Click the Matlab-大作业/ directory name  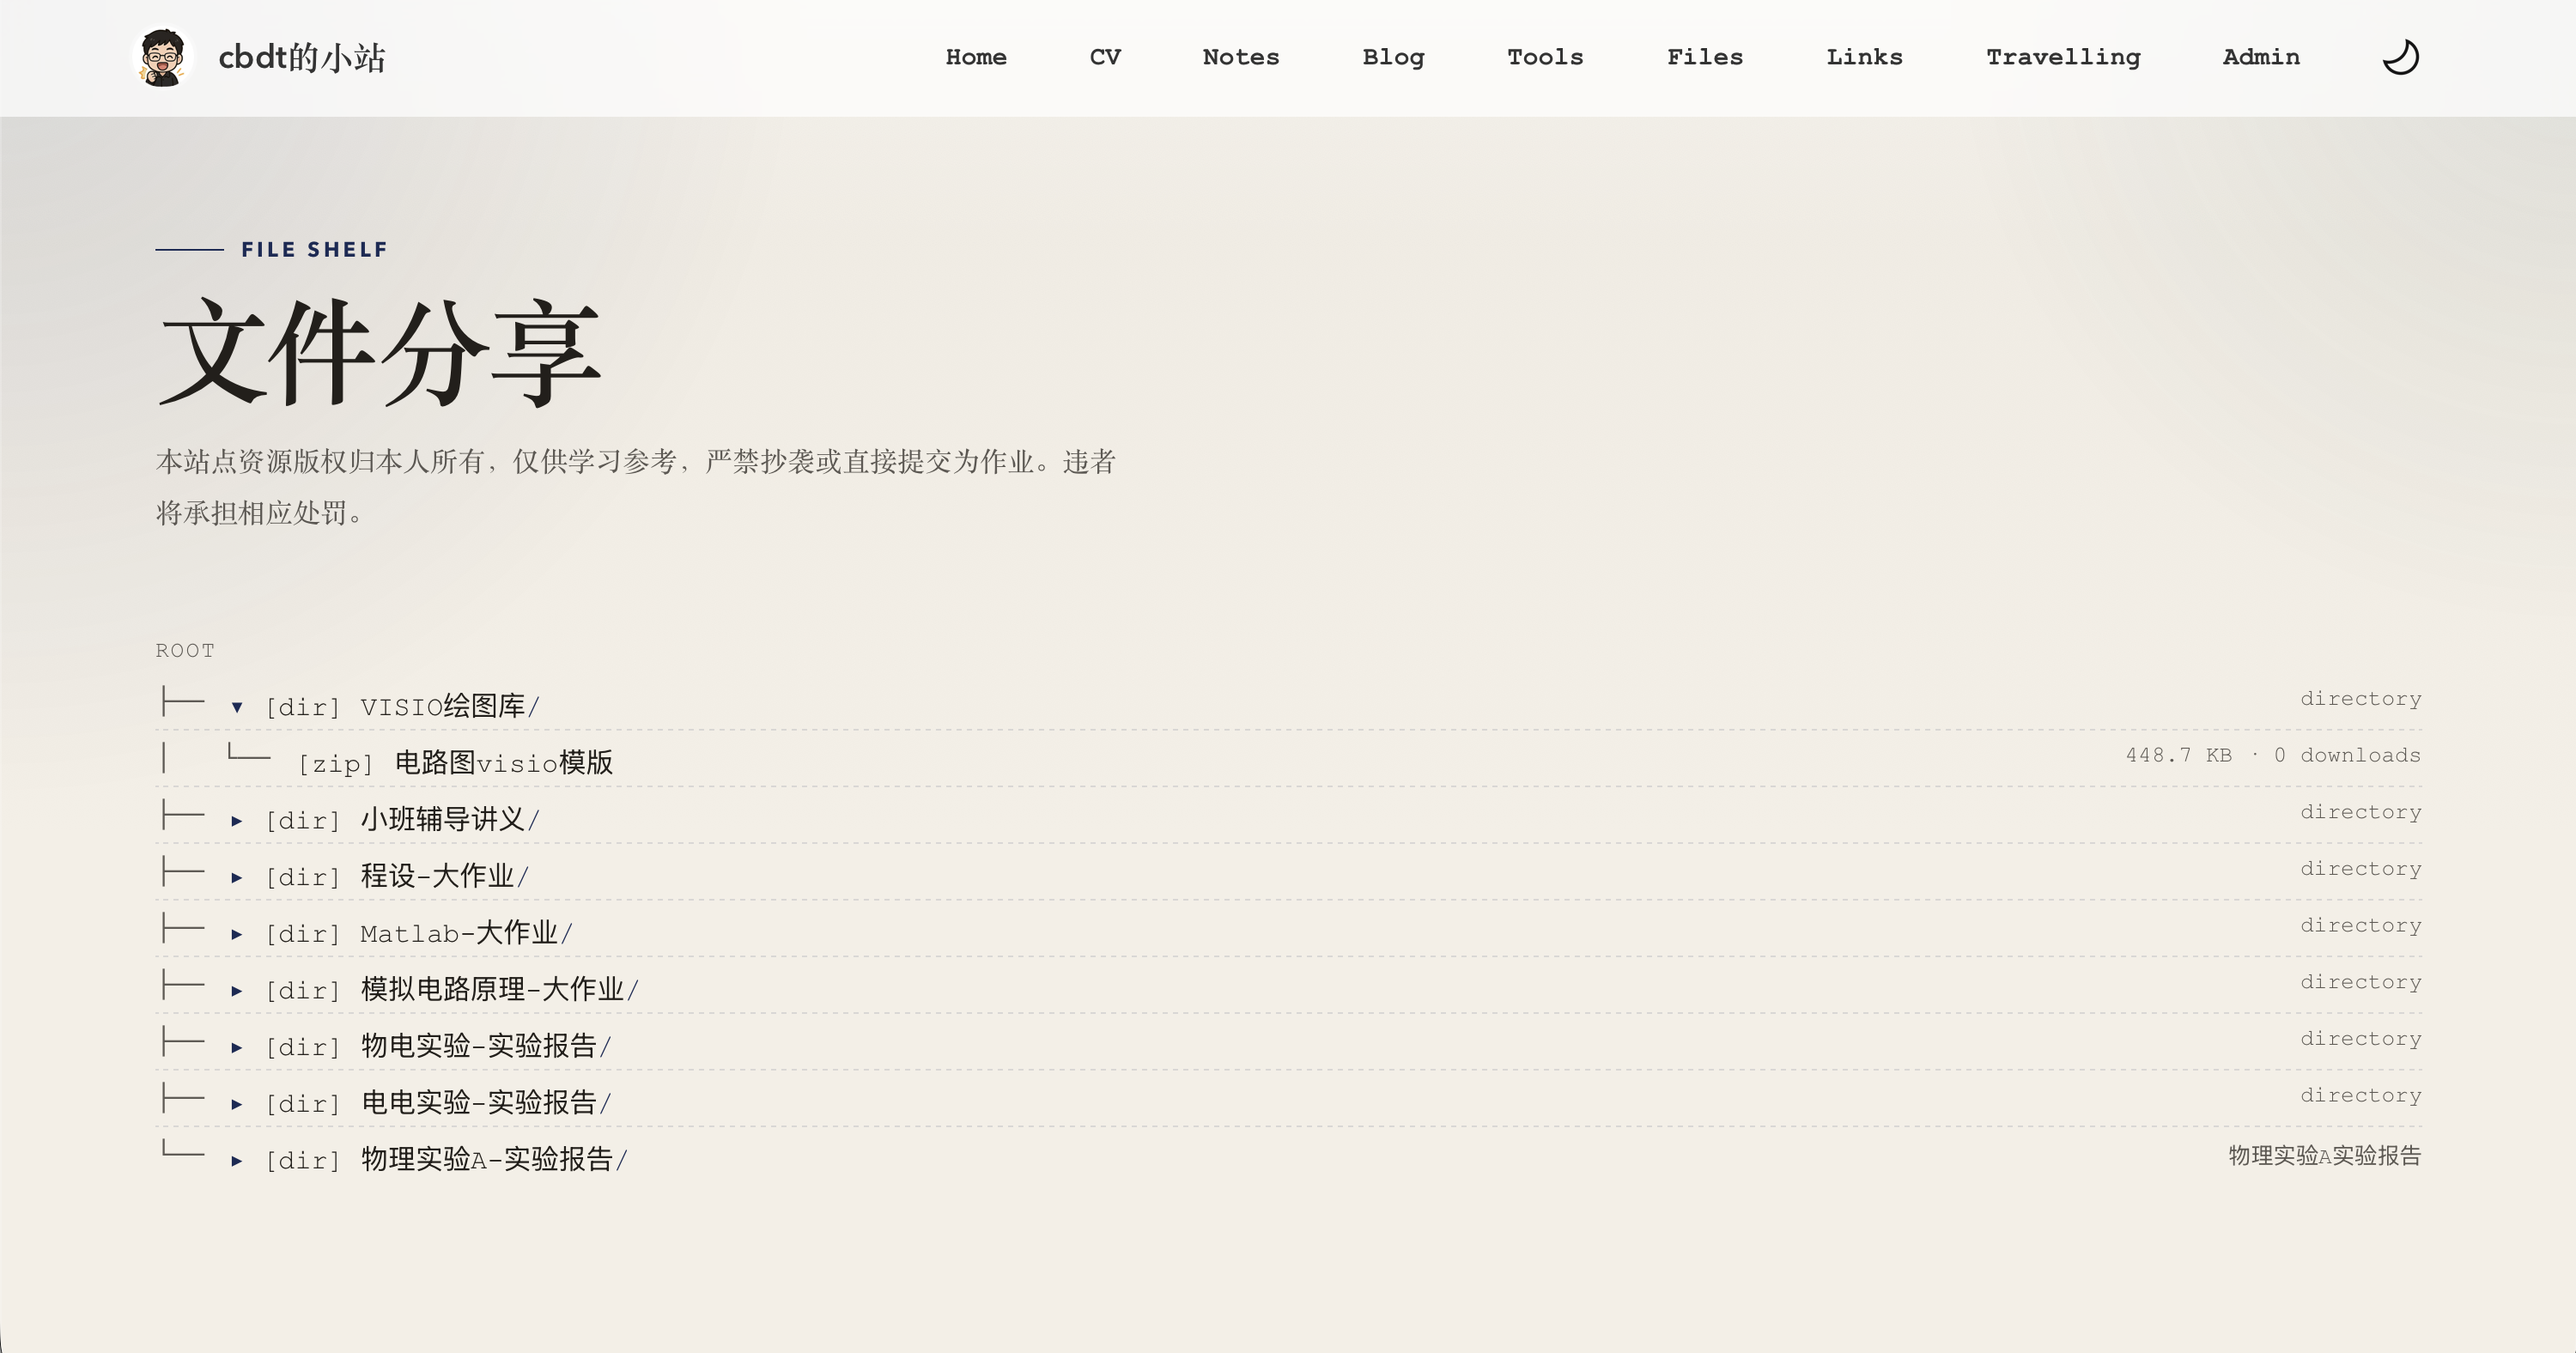pos(466,933)
